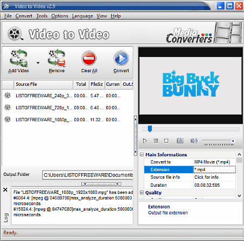Image resolution: width=244 pixels, height=241 pixels.
Task: Click the horizontal splitter handle above the log
Action: (x=101, y=184)
